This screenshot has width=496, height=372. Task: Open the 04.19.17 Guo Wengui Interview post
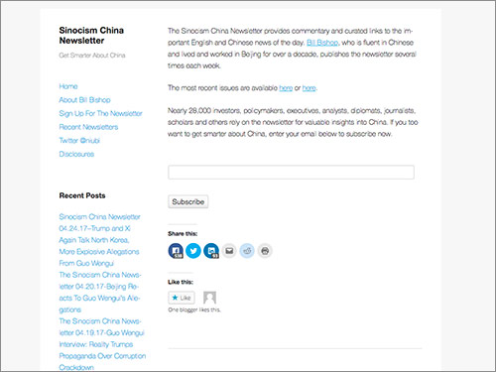(x=102, y=344)
